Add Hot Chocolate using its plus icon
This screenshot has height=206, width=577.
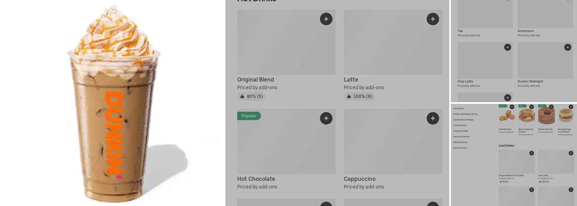coord(326,118)
